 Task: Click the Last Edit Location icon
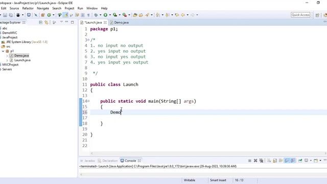coord(177,15)
